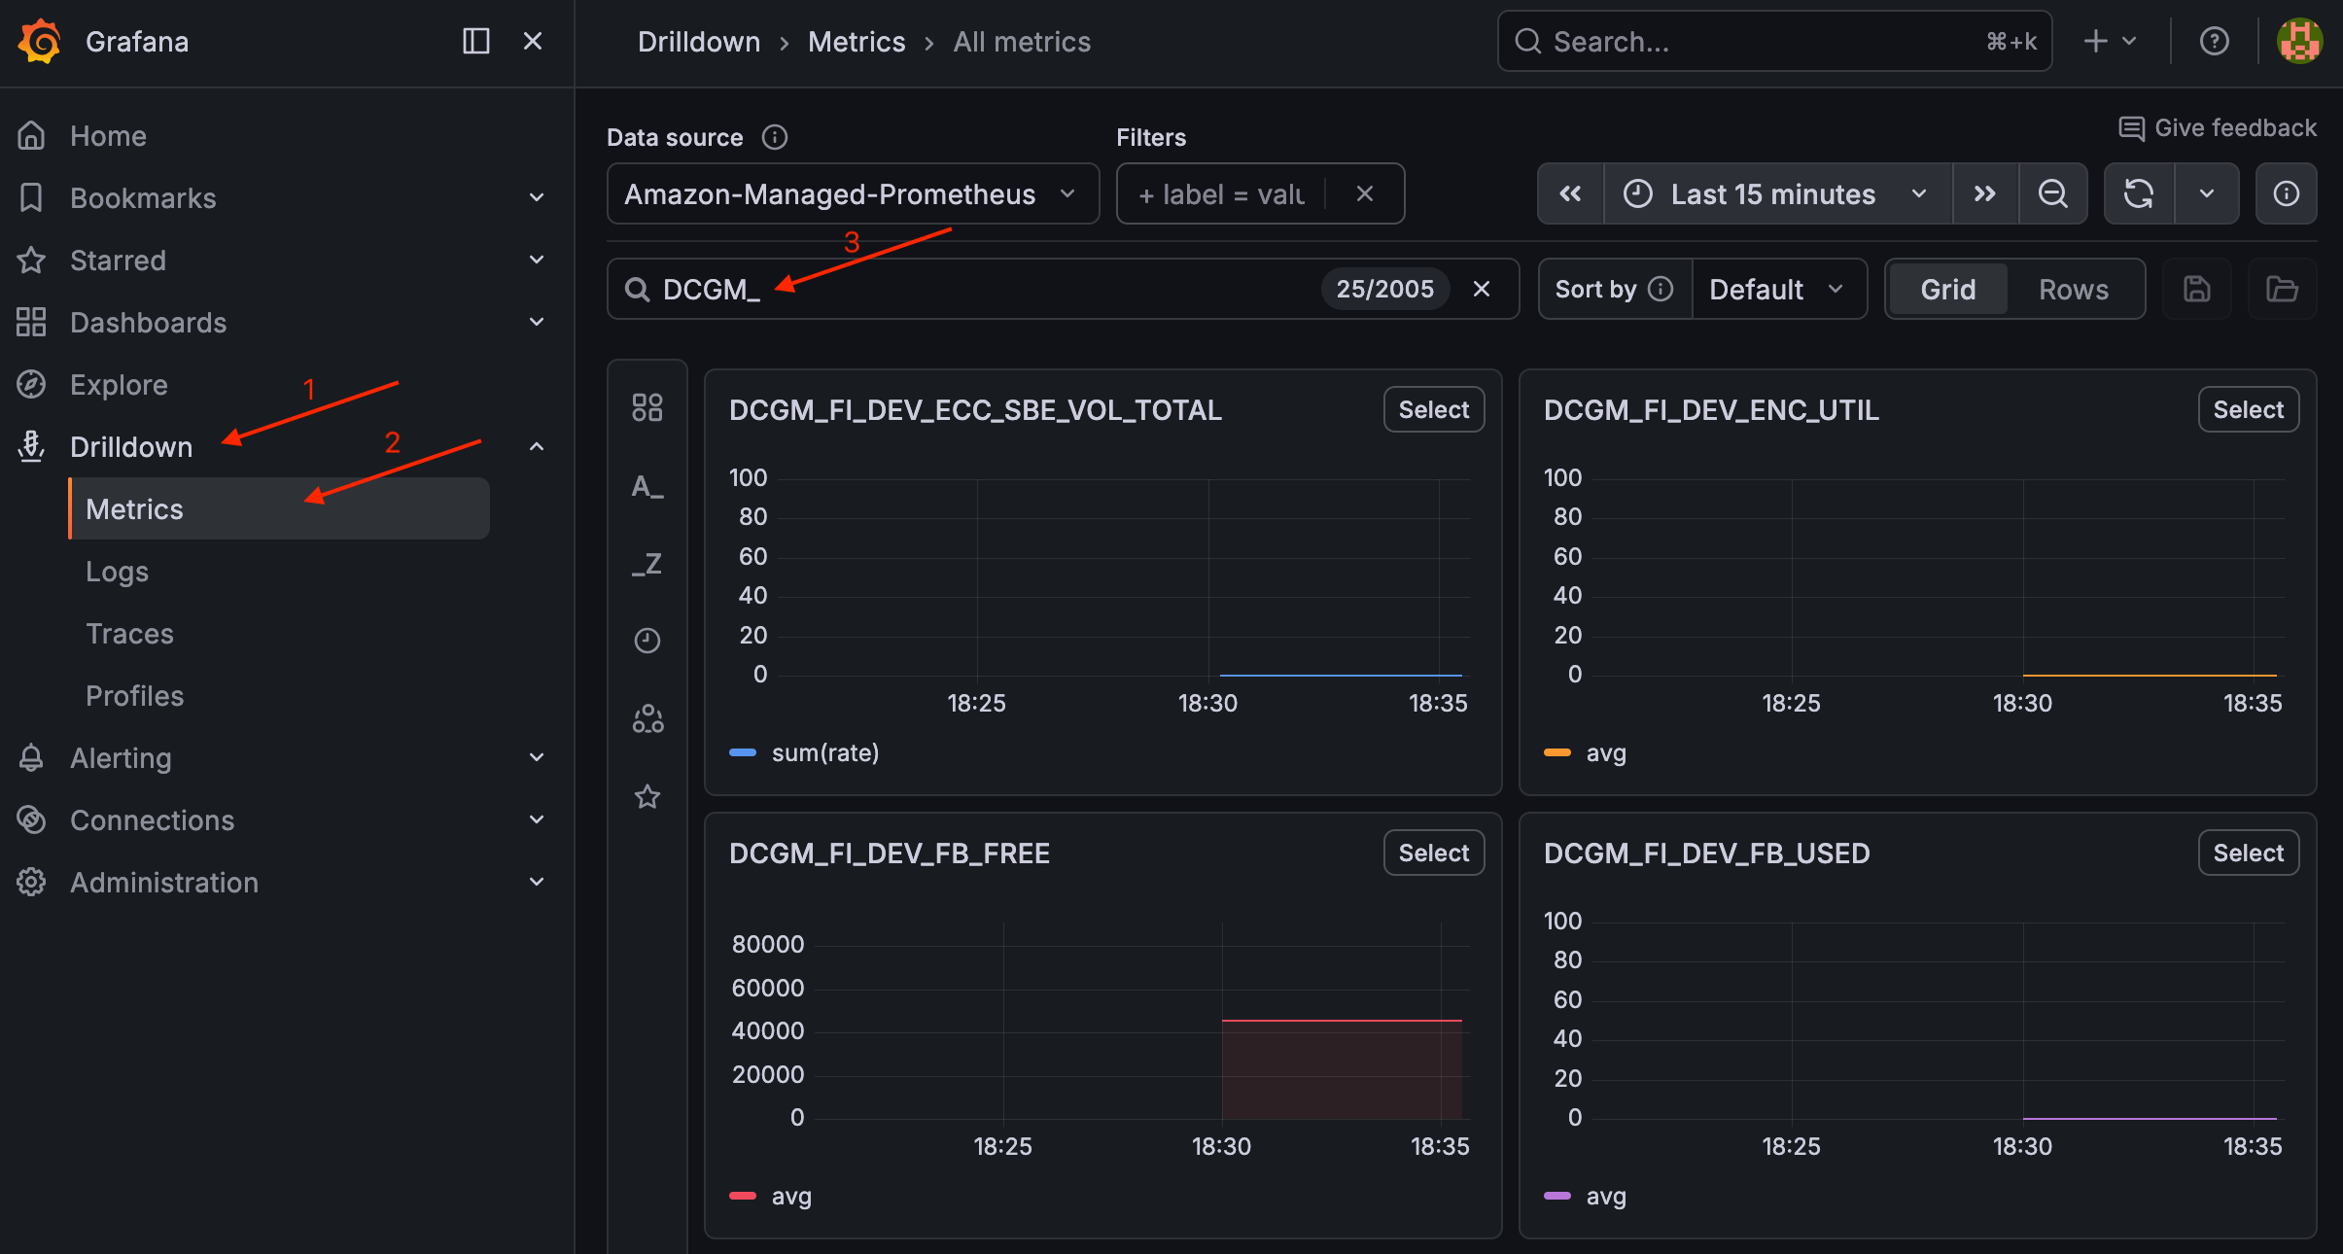The width and height of the screenshot is (2343, 1254).
Task: Click the Grafana logo icon
Action: click(x=40, y=42)
